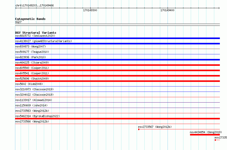Viewport: 227px width, 150px height.
Task: Select the nsv5602 (Kidd2008) variant
Action: 29,84
